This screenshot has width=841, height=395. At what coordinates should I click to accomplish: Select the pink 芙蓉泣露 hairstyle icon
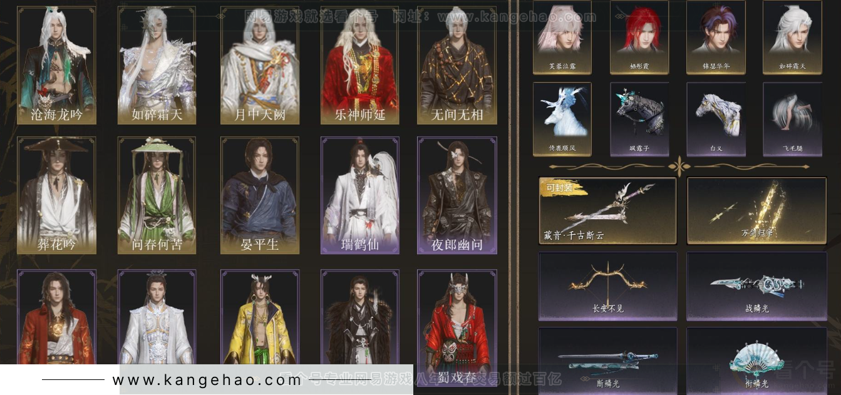point(562,38)
